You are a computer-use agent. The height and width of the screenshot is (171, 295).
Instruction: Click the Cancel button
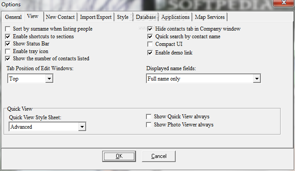click(x=159, y=156)
